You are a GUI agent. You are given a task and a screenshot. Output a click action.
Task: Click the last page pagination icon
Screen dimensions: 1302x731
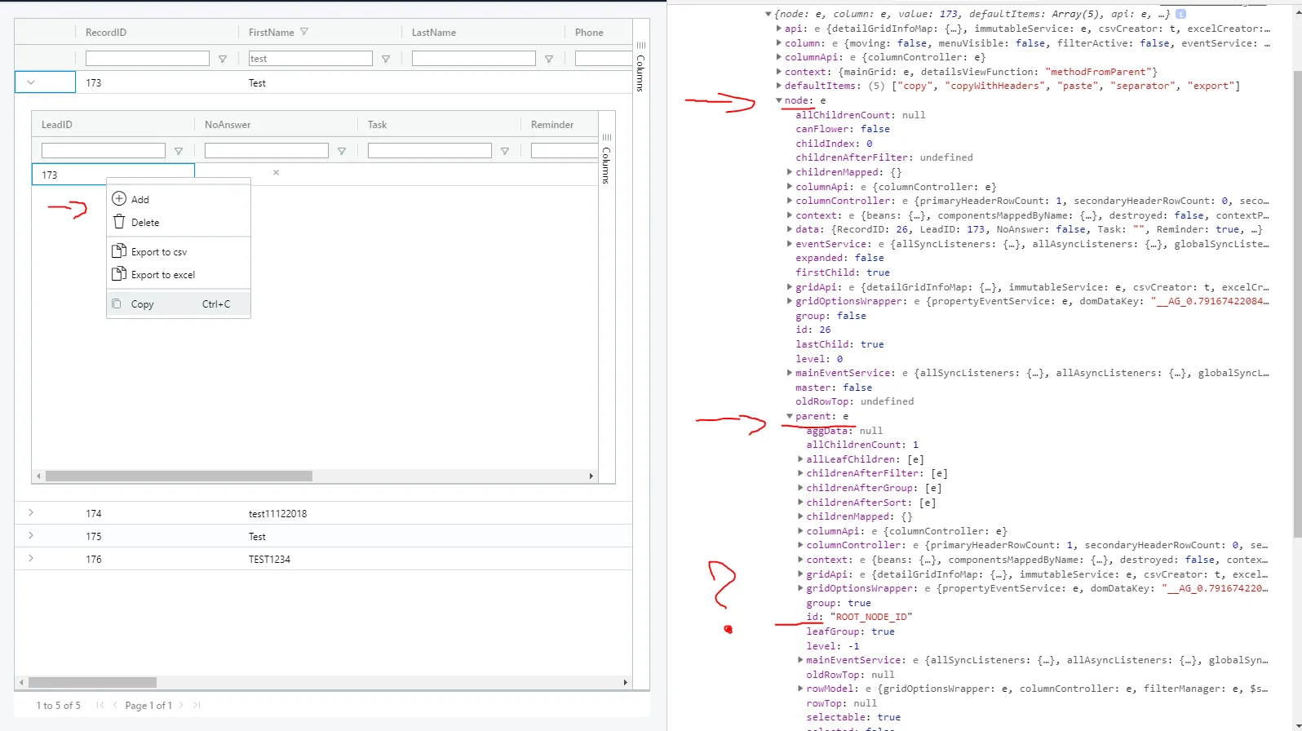tap(197, 705)
